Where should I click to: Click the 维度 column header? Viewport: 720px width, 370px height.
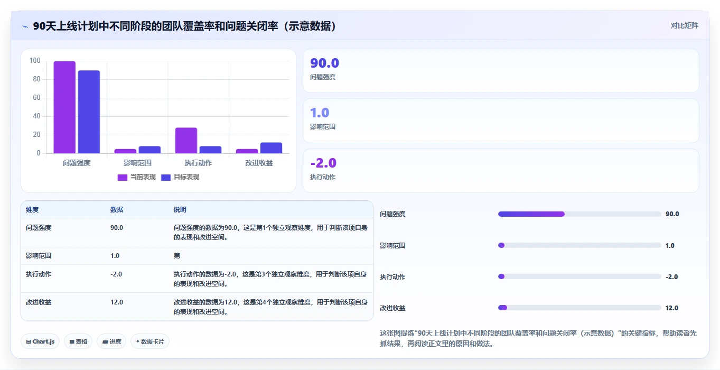click(x=32, y=210)
